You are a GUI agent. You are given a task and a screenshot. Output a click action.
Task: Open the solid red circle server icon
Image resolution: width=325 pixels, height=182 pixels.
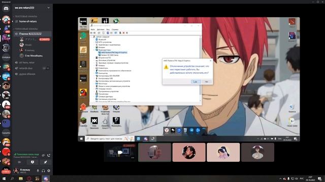pos(6,152)
